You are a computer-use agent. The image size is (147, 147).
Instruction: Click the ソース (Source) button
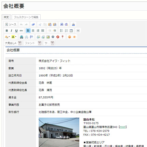point(11,24)
